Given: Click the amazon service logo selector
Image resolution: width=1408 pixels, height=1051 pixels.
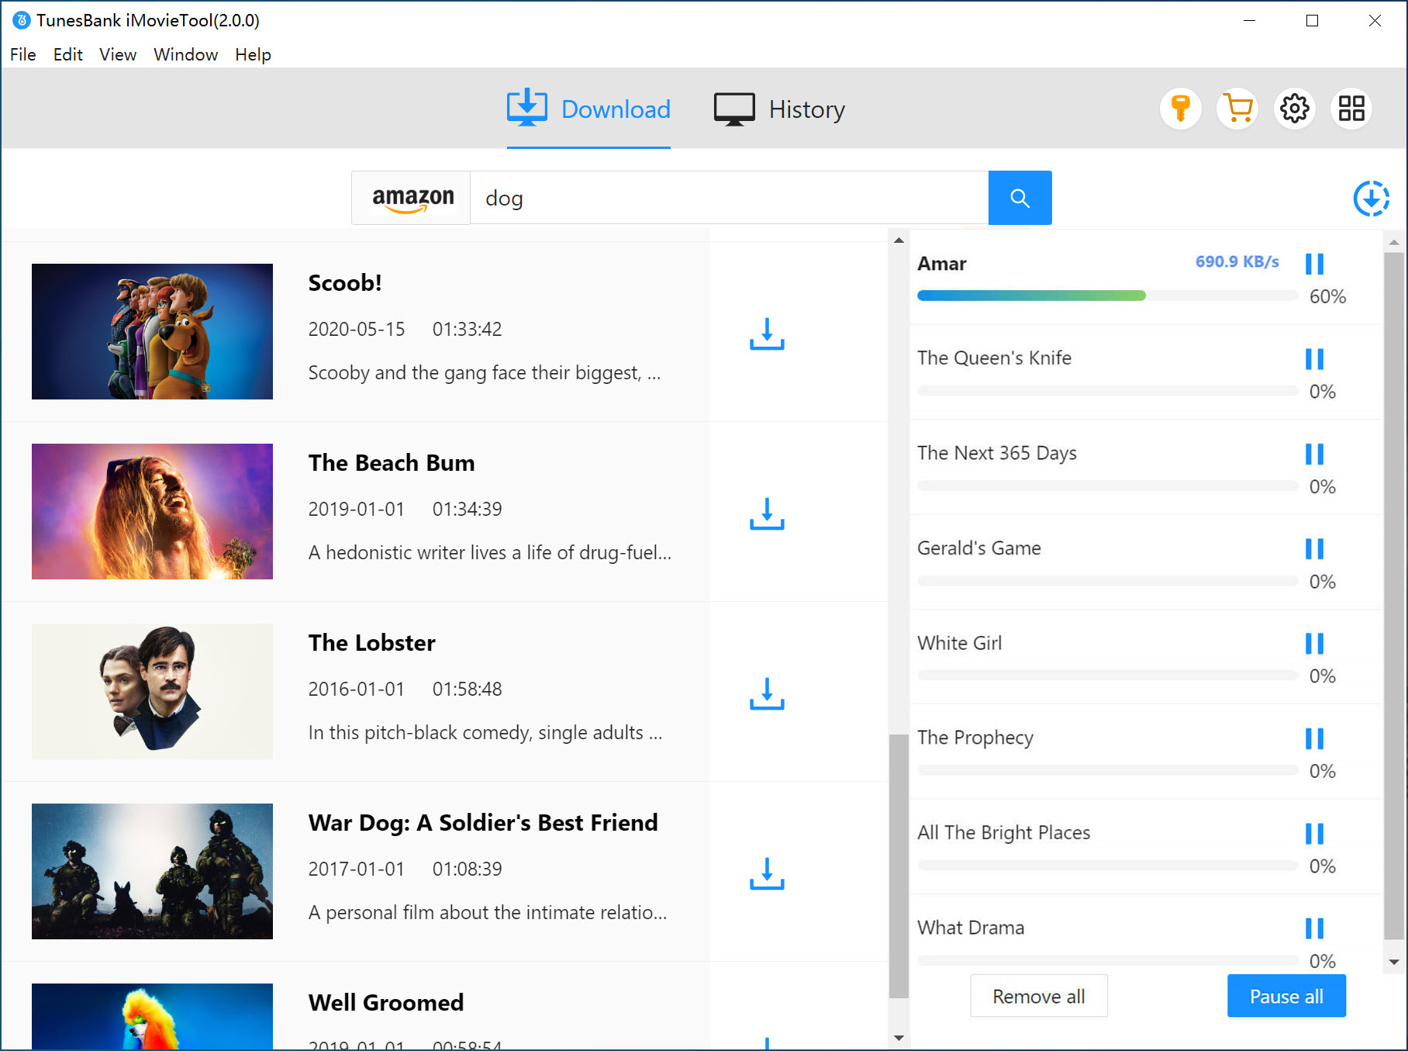Looking at the screenshot, I should tap(412, 198).
